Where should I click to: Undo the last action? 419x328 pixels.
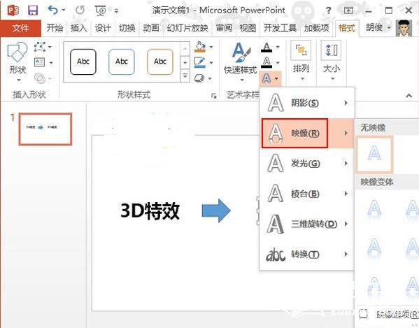point(52,10)
